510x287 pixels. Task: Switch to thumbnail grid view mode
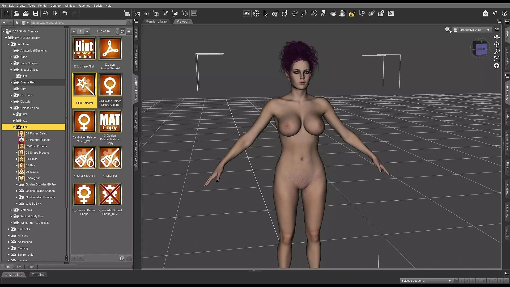(x=123, y=31)
